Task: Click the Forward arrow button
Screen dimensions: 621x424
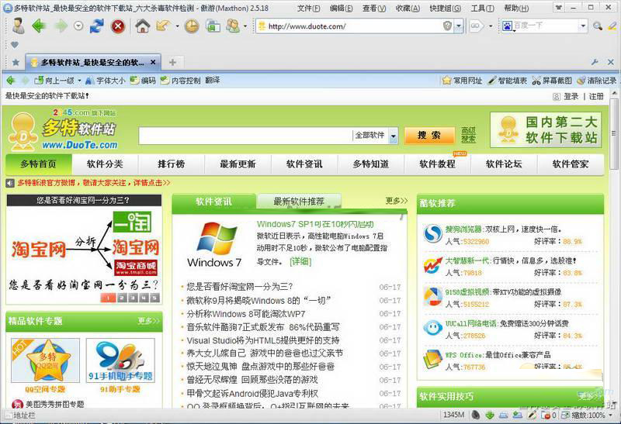Action: click(x=61, y=26)
